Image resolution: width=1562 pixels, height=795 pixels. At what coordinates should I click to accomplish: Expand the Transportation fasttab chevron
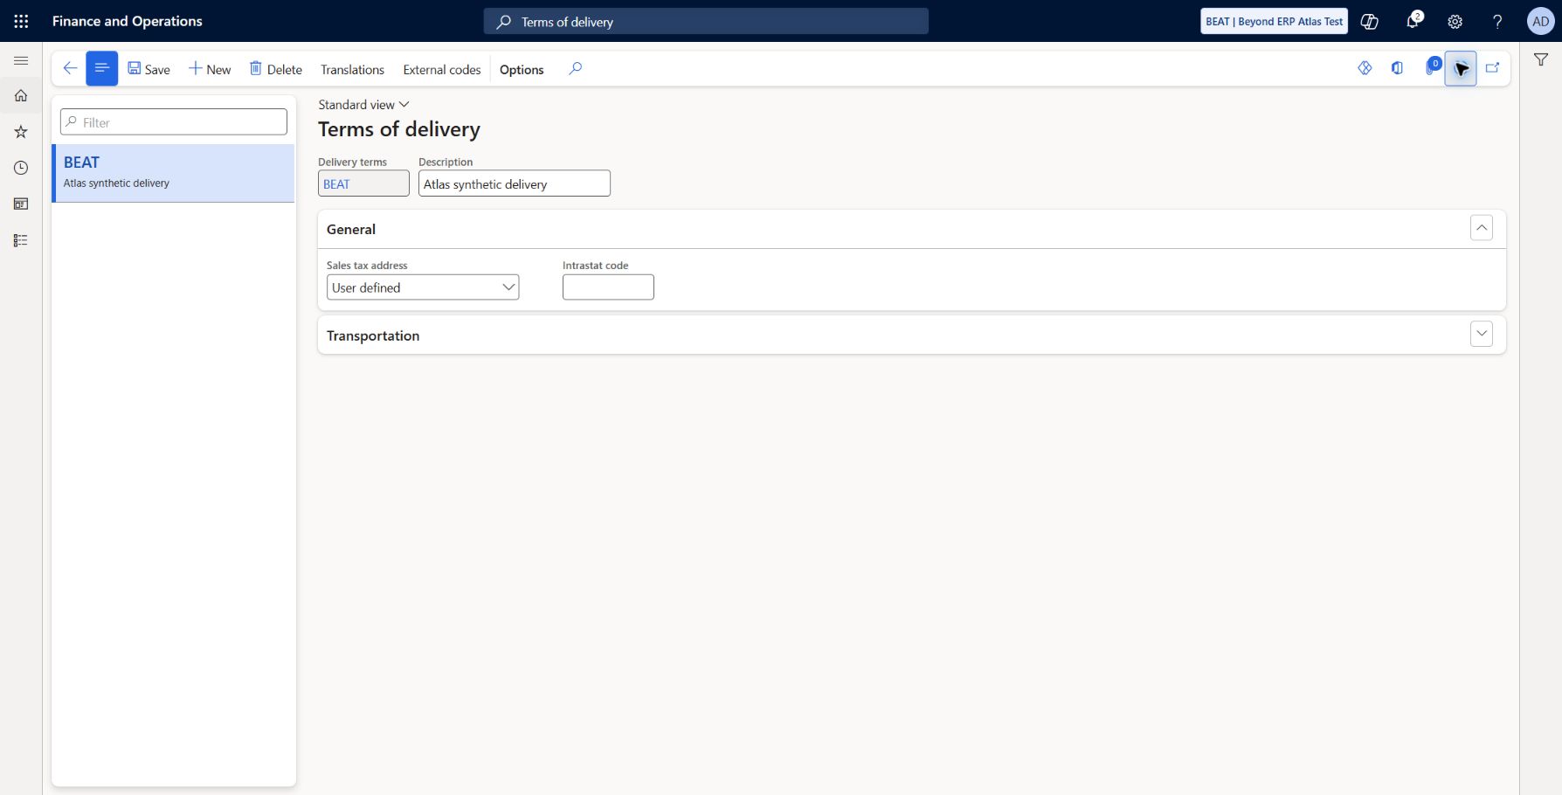pos(1482,334)
